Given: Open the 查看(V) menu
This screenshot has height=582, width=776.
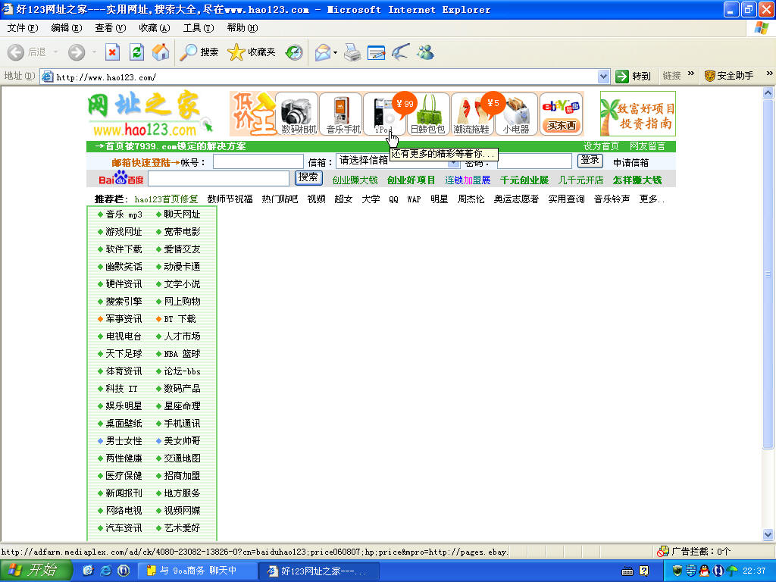Looking at the screenshot, I should (x=111, y=28).
